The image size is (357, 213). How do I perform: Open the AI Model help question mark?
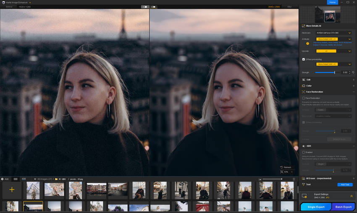pyautogui.click(x=307, y=44)
